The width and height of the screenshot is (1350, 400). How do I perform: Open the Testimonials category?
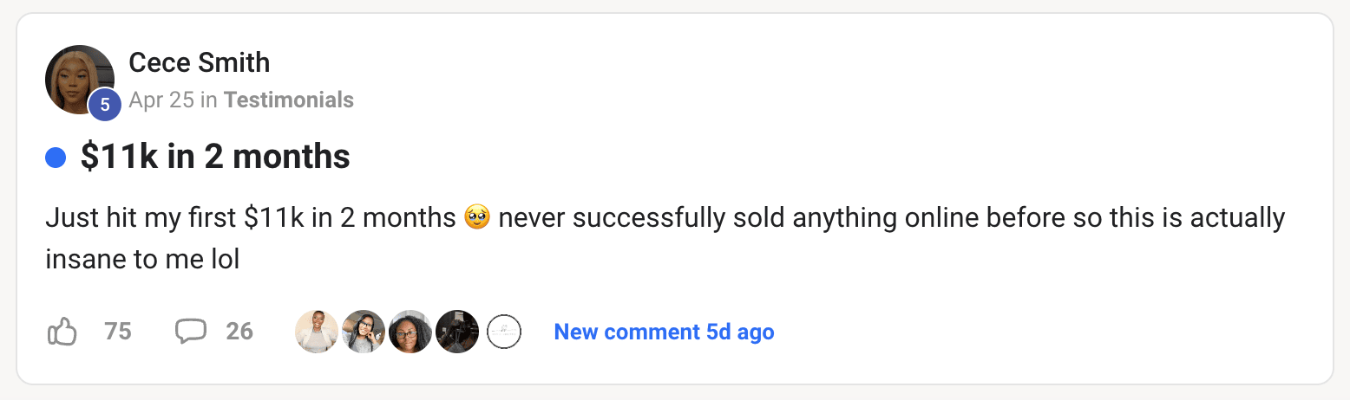289,100
